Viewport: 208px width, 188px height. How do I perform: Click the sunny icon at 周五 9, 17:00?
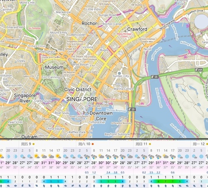coord(58,156)
